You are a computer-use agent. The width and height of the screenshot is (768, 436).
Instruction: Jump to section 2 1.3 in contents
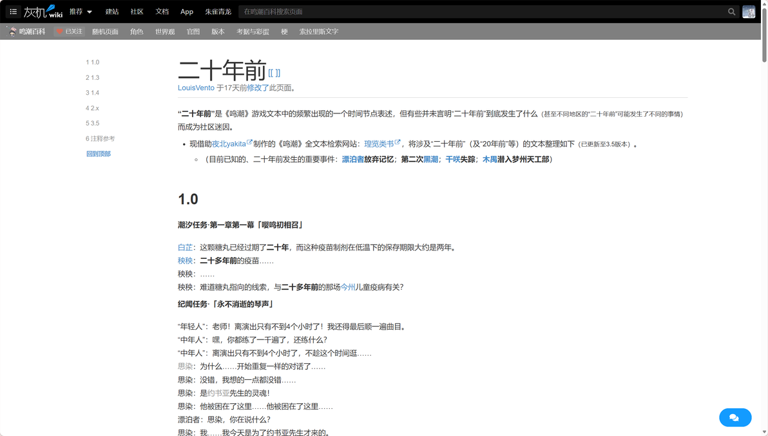click(93, 77)
